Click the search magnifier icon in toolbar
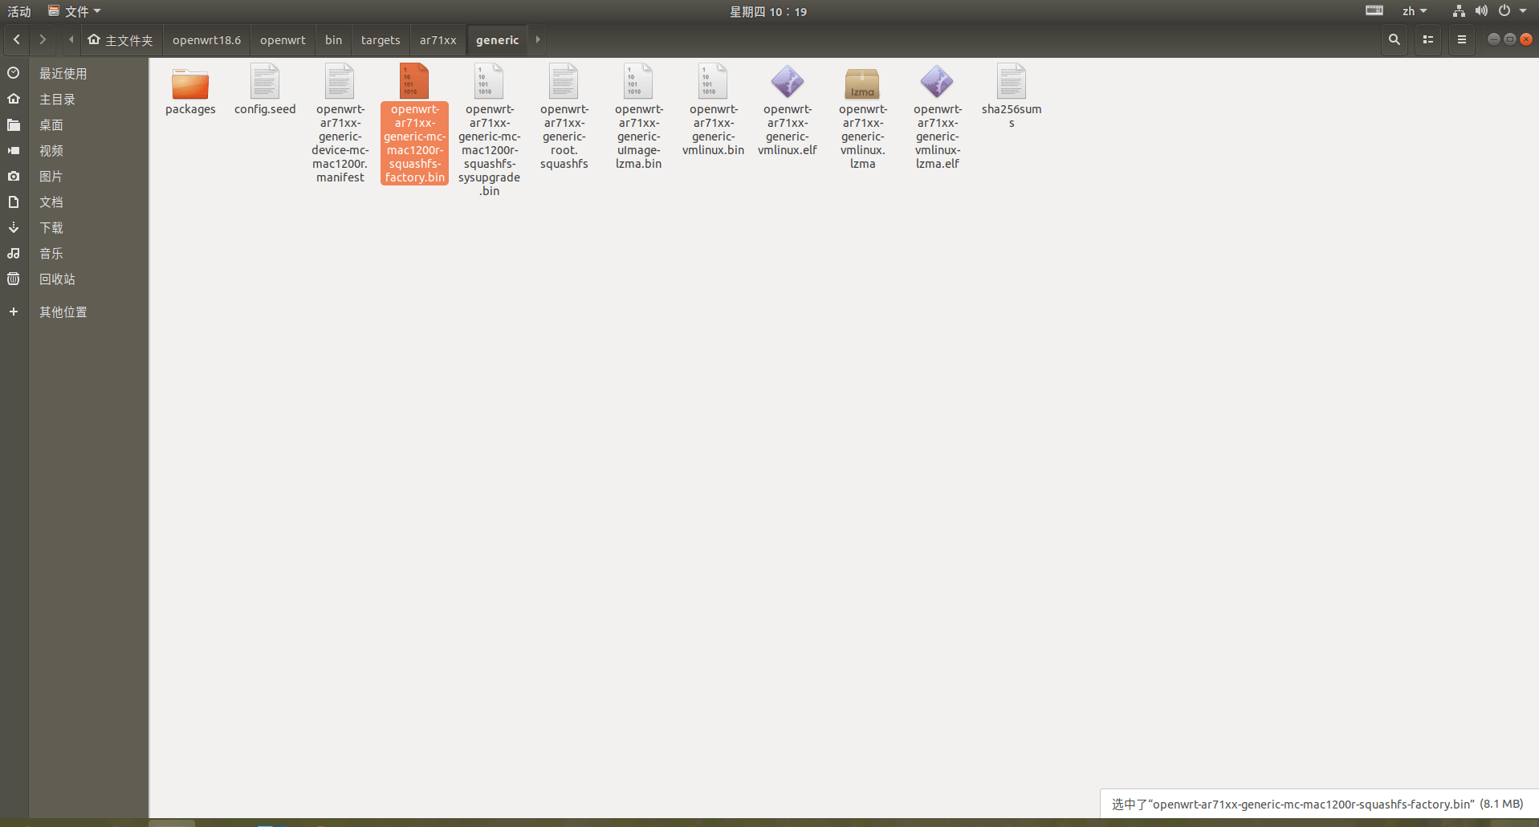The image size is (1539, 827). [1394, 39]
